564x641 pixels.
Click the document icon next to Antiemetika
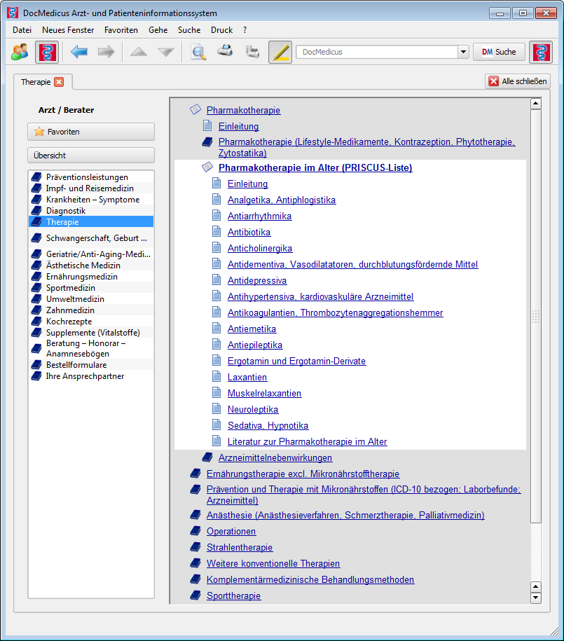(216, 329)
